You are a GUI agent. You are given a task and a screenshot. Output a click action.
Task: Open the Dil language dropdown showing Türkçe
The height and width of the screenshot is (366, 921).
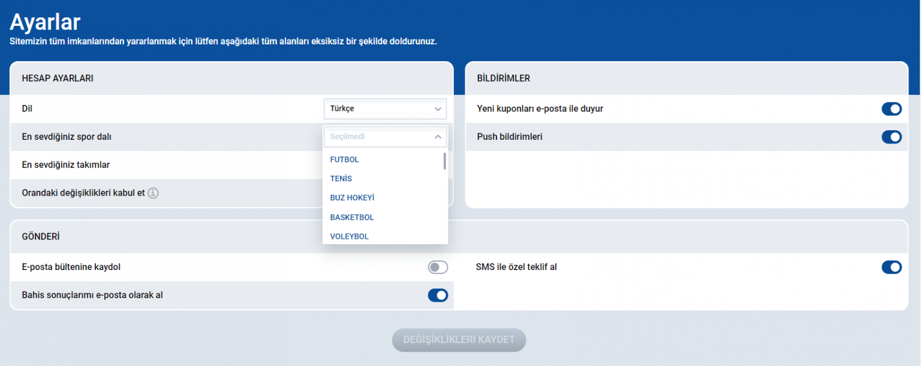(x=385, y=109)
